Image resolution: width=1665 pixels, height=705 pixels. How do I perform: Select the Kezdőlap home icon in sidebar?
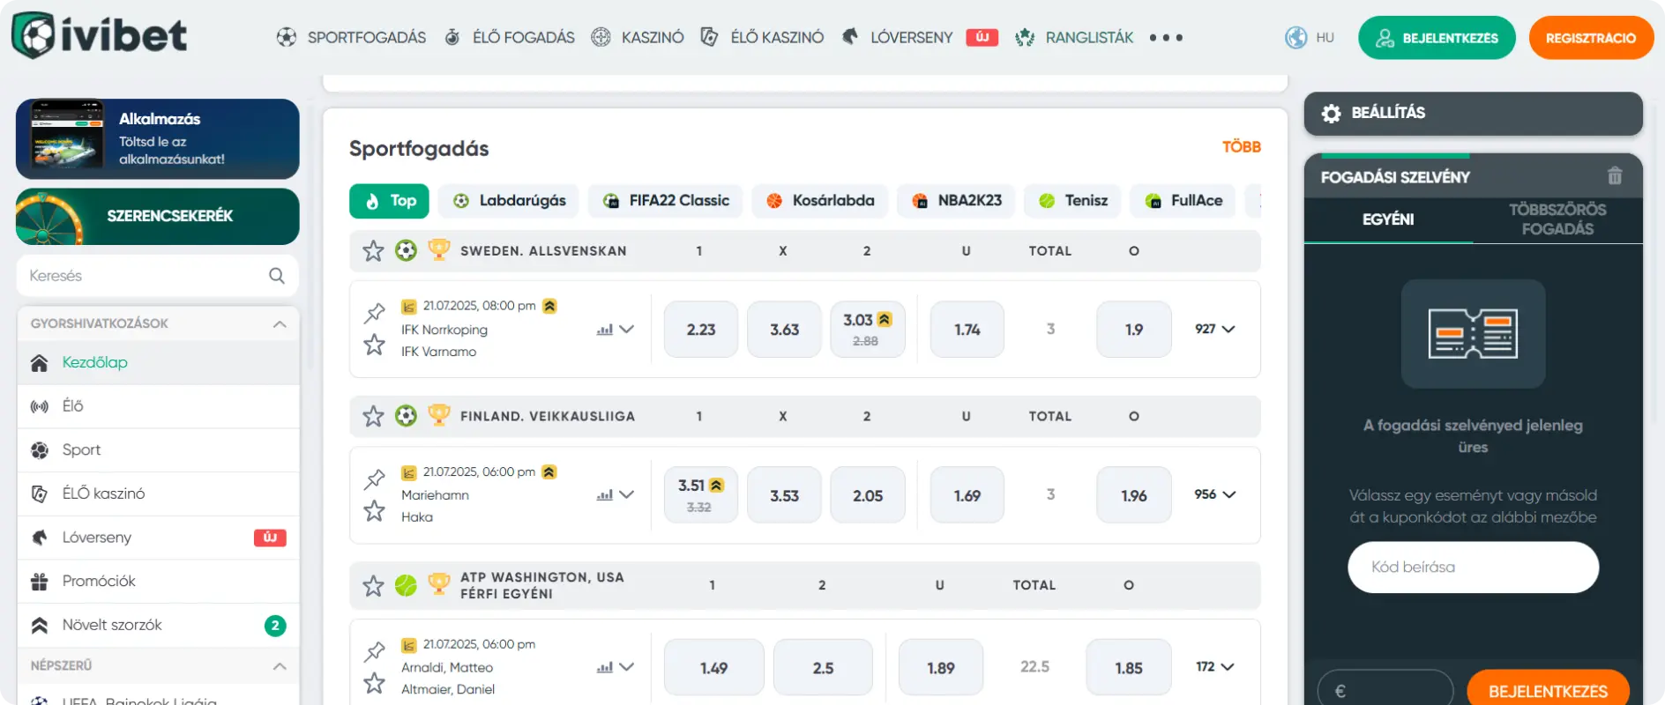tap(37, 362)
